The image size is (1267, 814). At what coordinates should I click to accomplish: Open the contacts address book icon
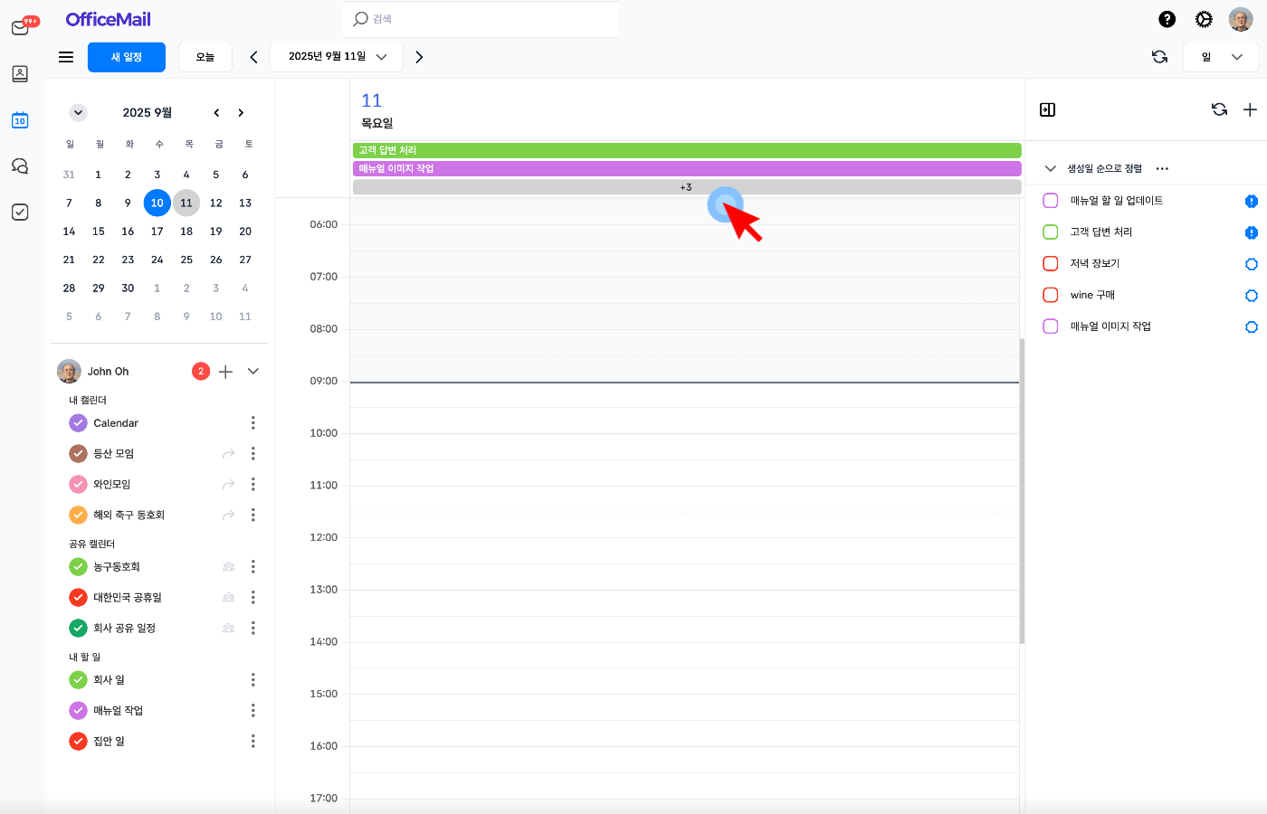(20, 74)
